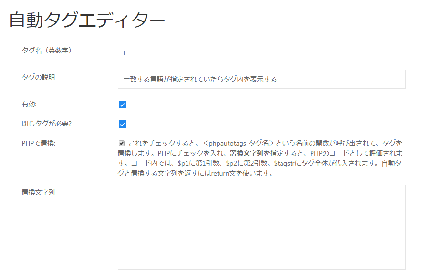Click the タグ名（英数字） label

[x=47, y=51]
